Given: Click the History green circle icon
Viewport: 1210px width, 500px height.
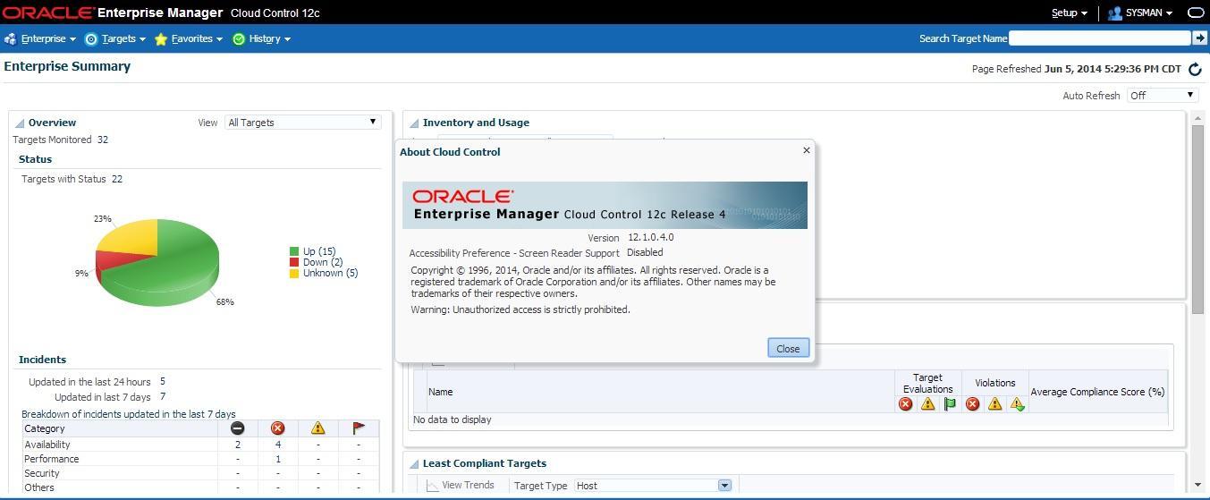Looking at the screenshot, I should point(239,38).
